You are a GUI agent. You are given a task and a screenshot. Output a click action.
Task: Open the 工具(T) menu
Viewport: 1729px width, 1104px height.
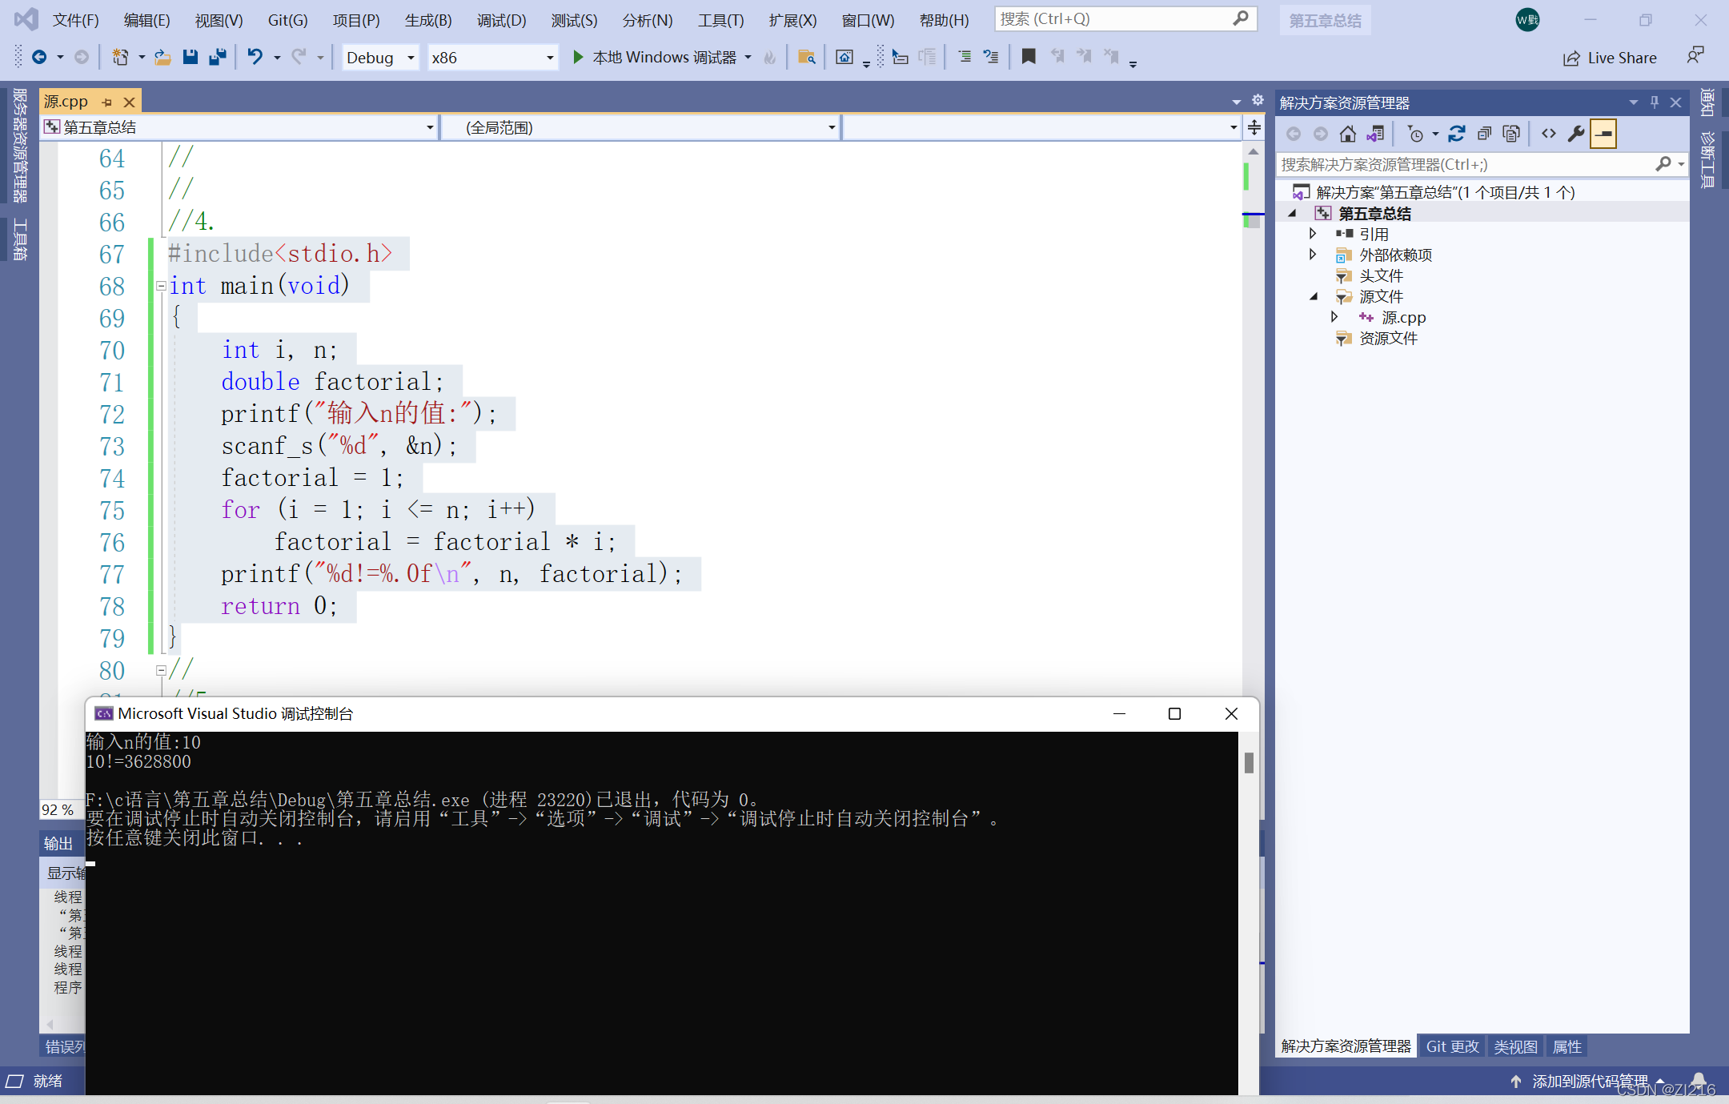[x=720, y=20]
